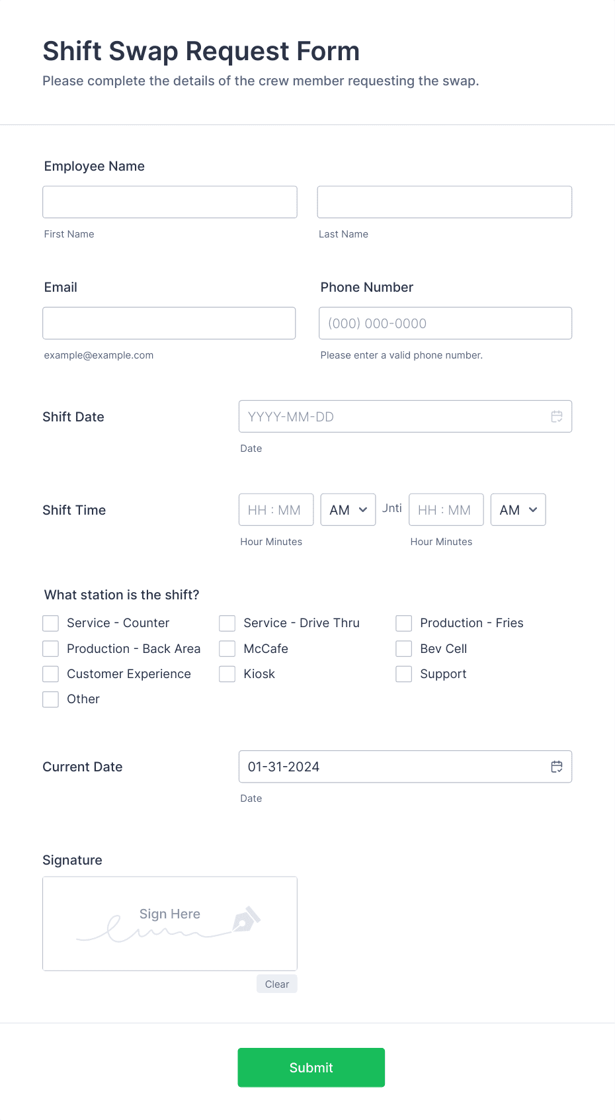Check the Production - Fries station
Image resolution: width=615 pixels, height=1120 pixels.
[x=403, y=623]
